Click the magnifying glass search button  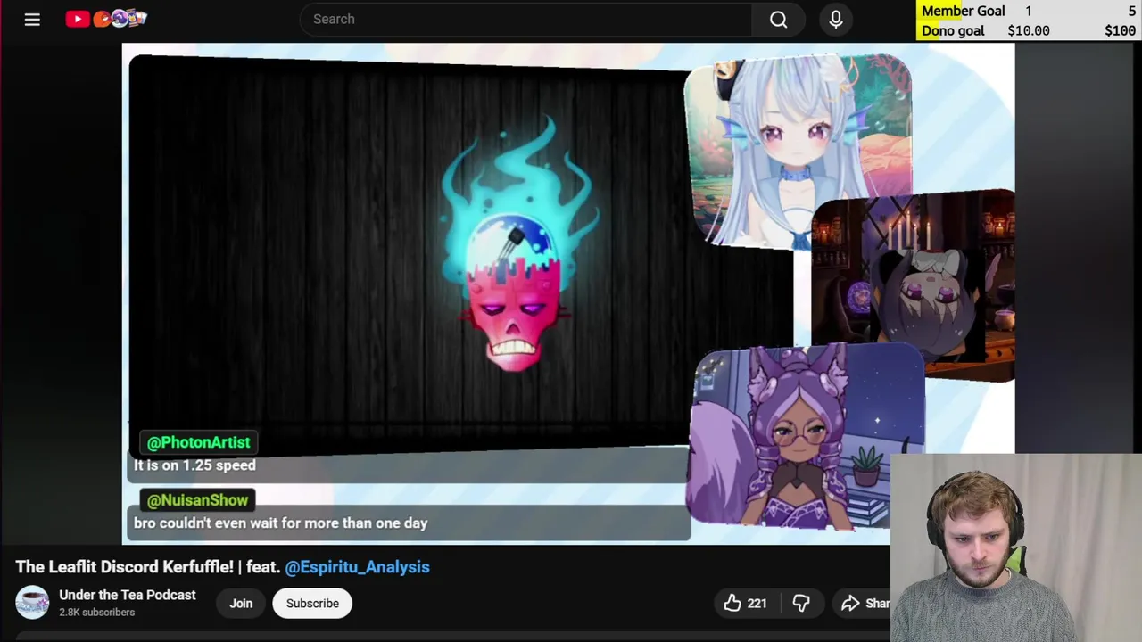[x=779, y=19]
